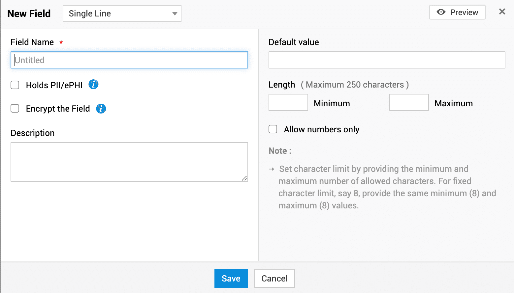Click the "Allow numbers only" label text

coord(321,129)
